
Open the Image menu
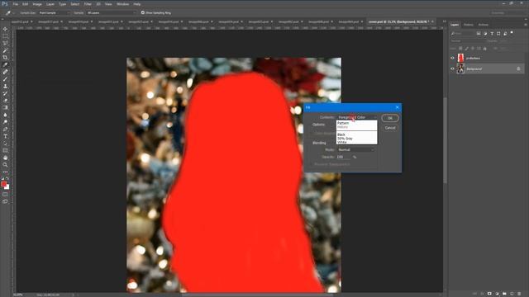[x=37, y=4]
